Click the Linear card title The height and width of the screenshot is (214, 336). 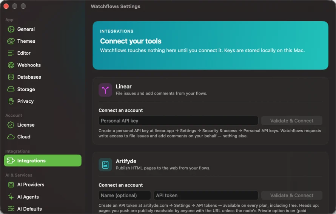pyautogui.click(x=124, y=87)
